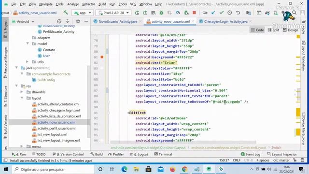The width and height of the screenshot is (309, 174).
Task: Collapse the layout folder
Action: pos(22,98)
